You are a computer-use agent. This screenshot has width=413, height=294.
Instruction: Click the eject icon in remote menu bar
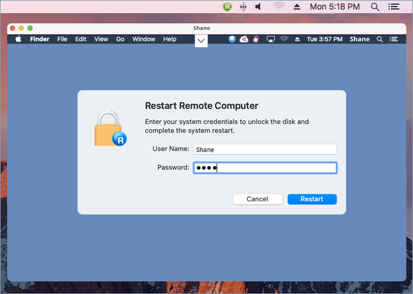[x=297, y=39]
